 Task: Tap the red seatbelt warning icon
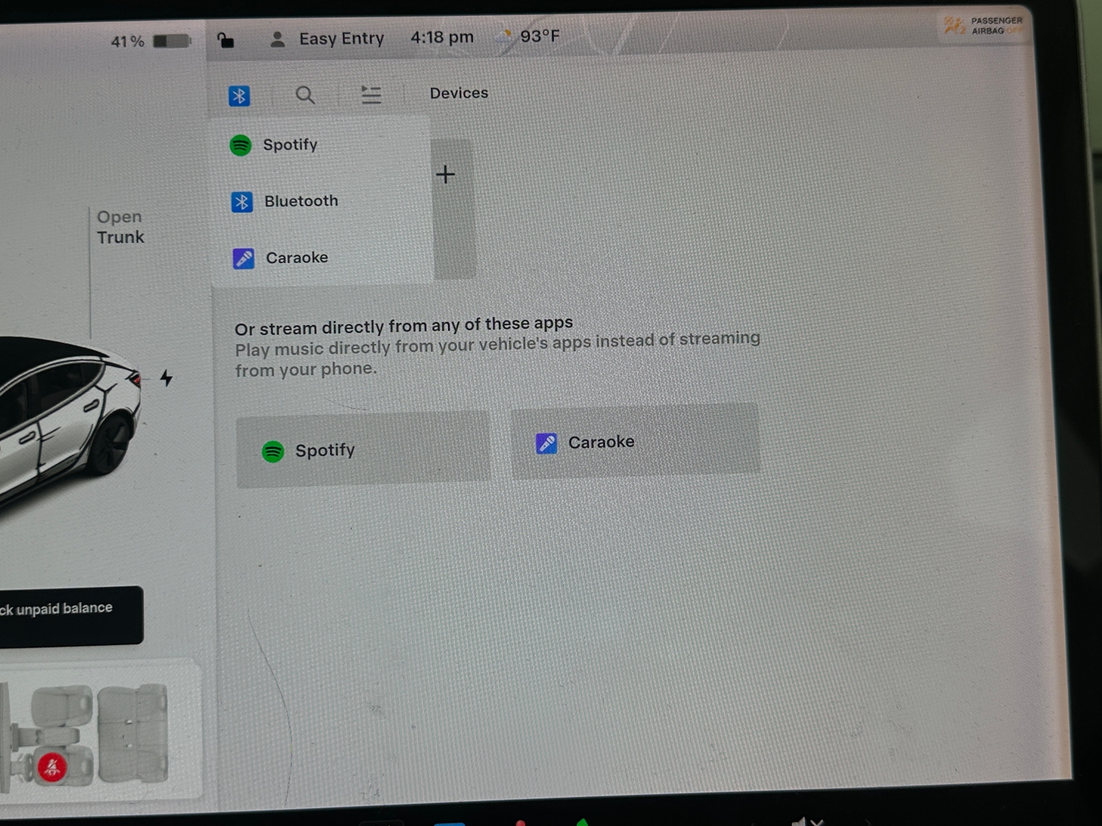[52, 766]
